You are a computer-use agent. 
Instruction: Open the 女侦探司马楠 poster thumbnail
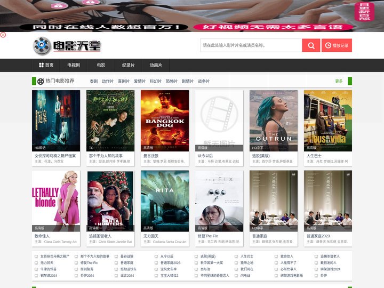tap(56, 121)
